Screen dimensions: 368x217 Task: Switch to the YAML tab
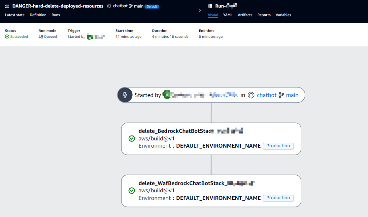click(x=228, y=15)
